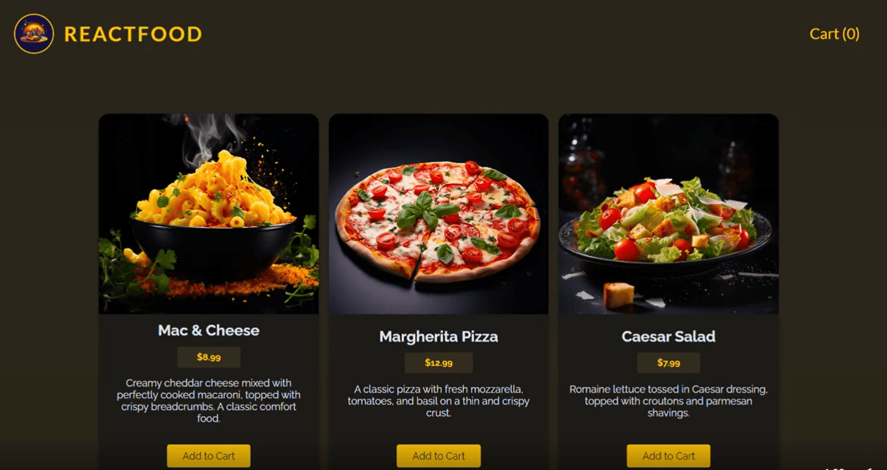Viewport: 887px width, 470px height.
Task: Click the crouton below the salad plate
Action: (618, 295)
